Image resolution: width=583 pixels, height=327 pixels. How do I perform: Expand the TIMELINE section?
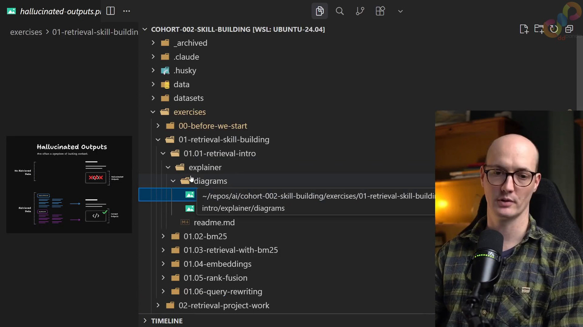pyautogui.click(x=145, y=321)
